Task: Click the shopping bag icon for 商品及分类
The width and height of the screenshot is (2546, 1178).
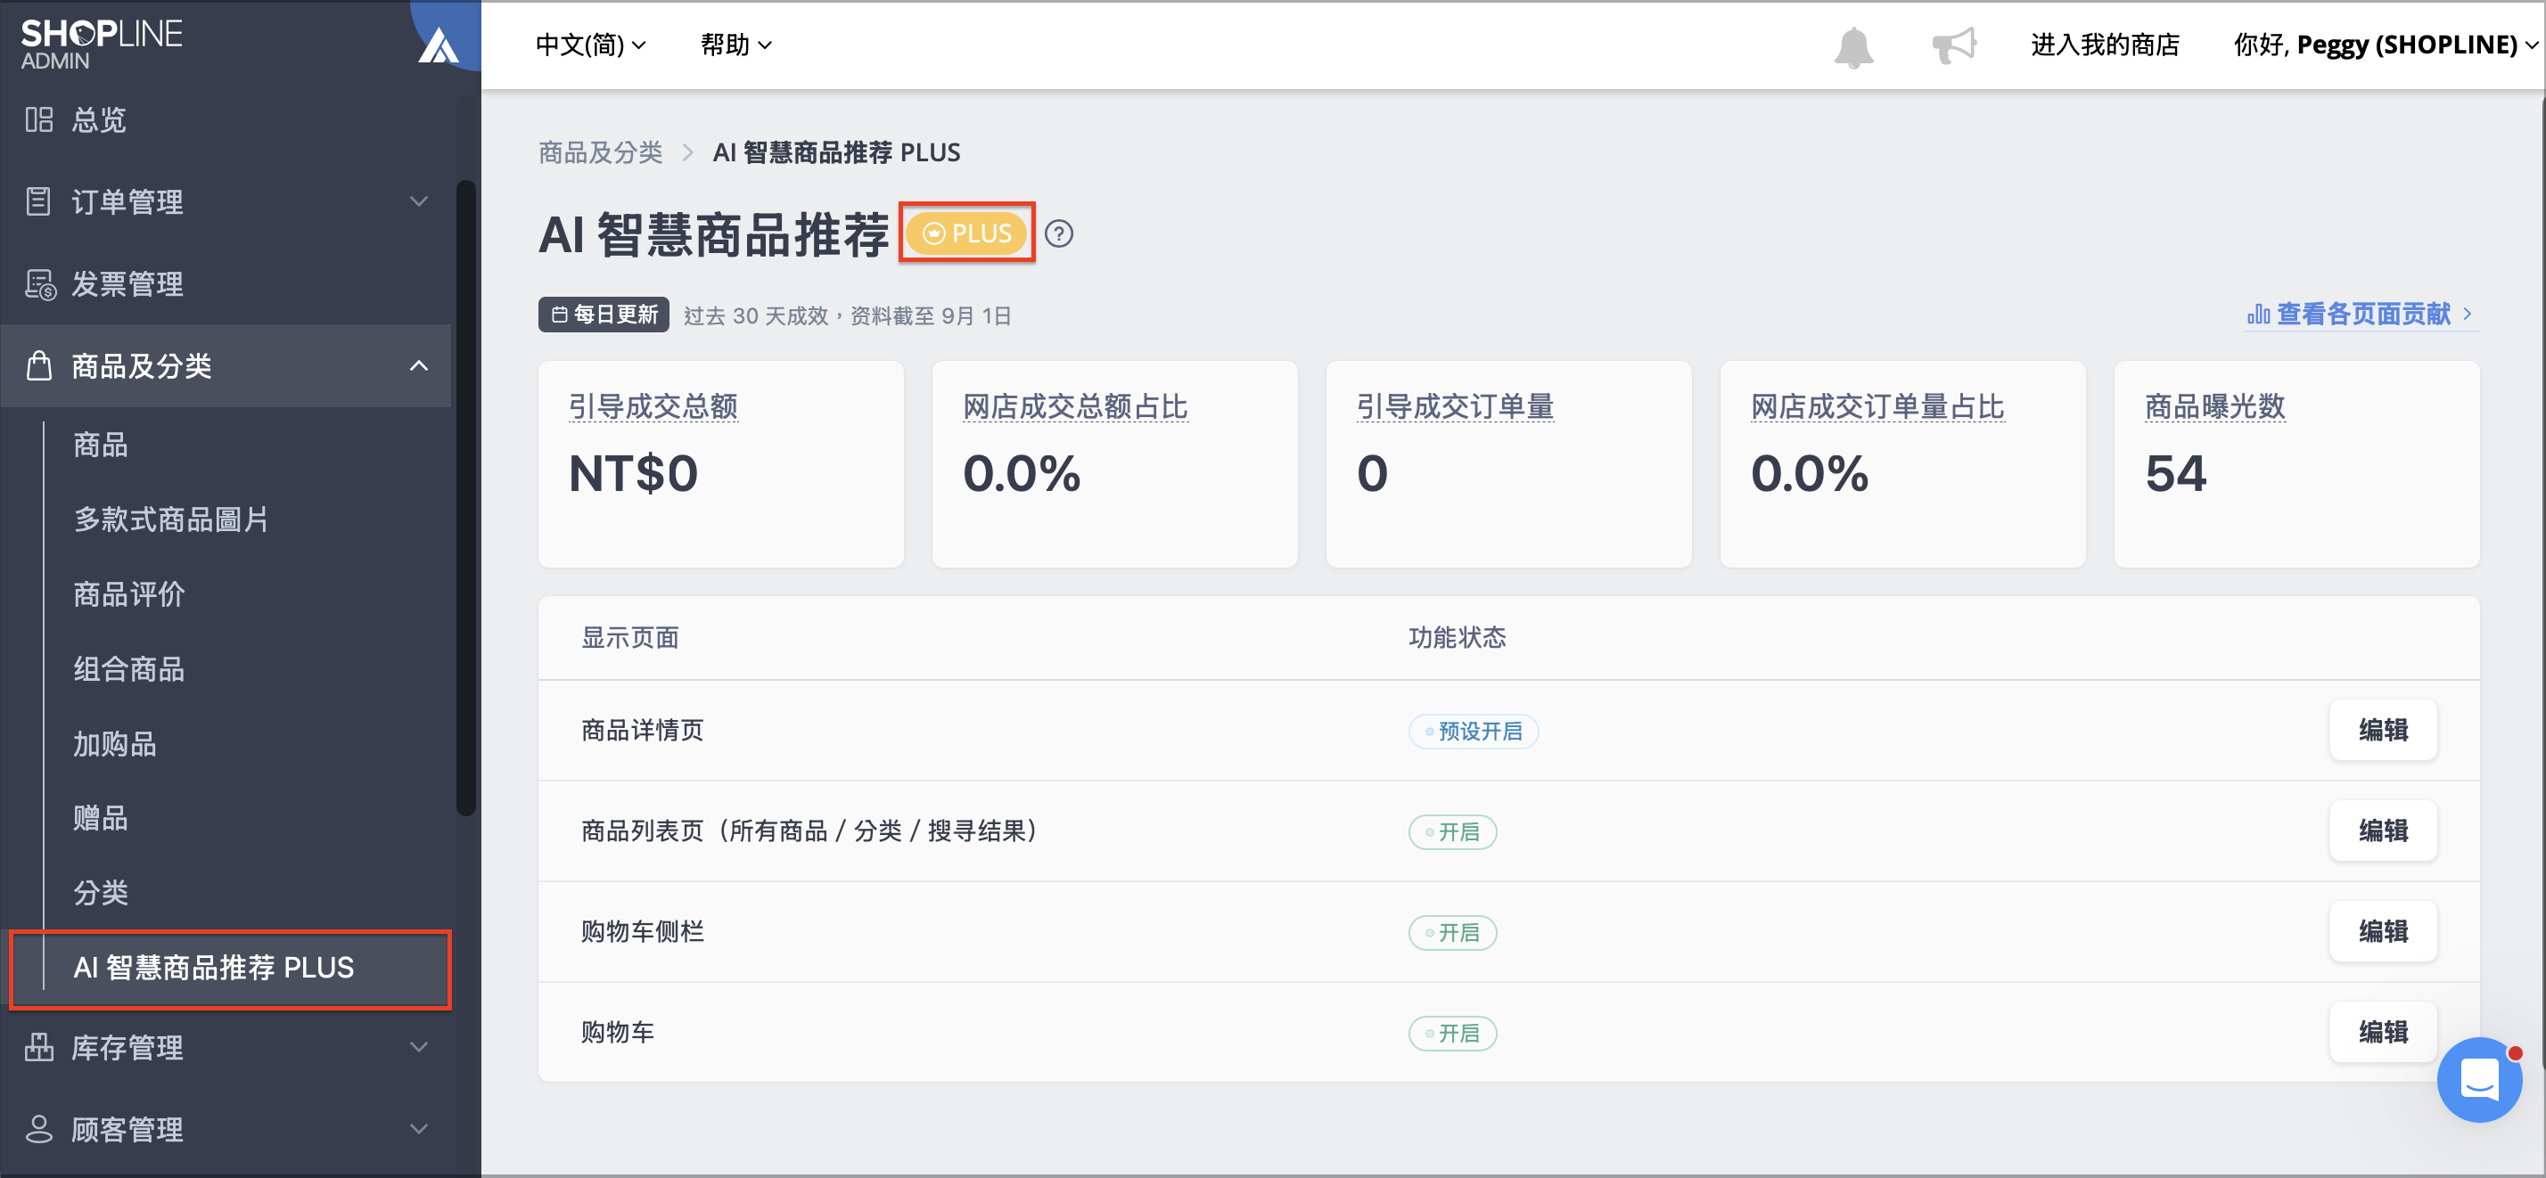Action: [x=38, y=364]
